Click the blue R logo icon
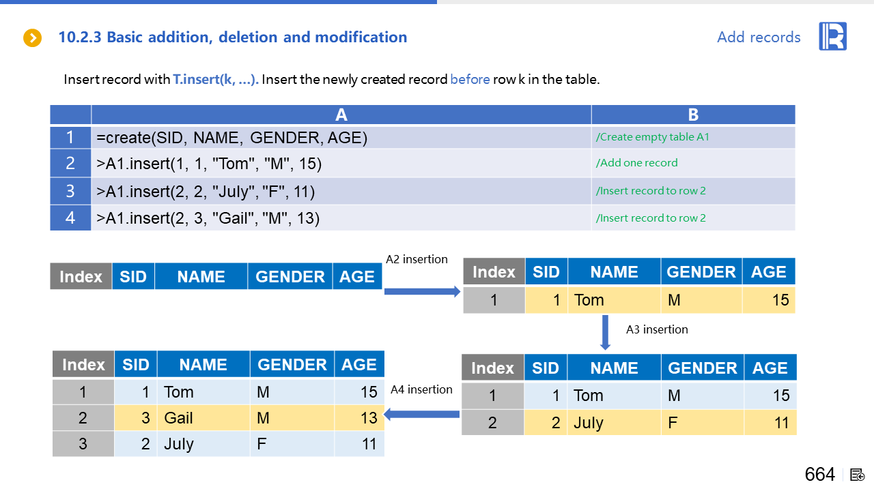Screen dimensions: 874x491 (x=832, y=36)
